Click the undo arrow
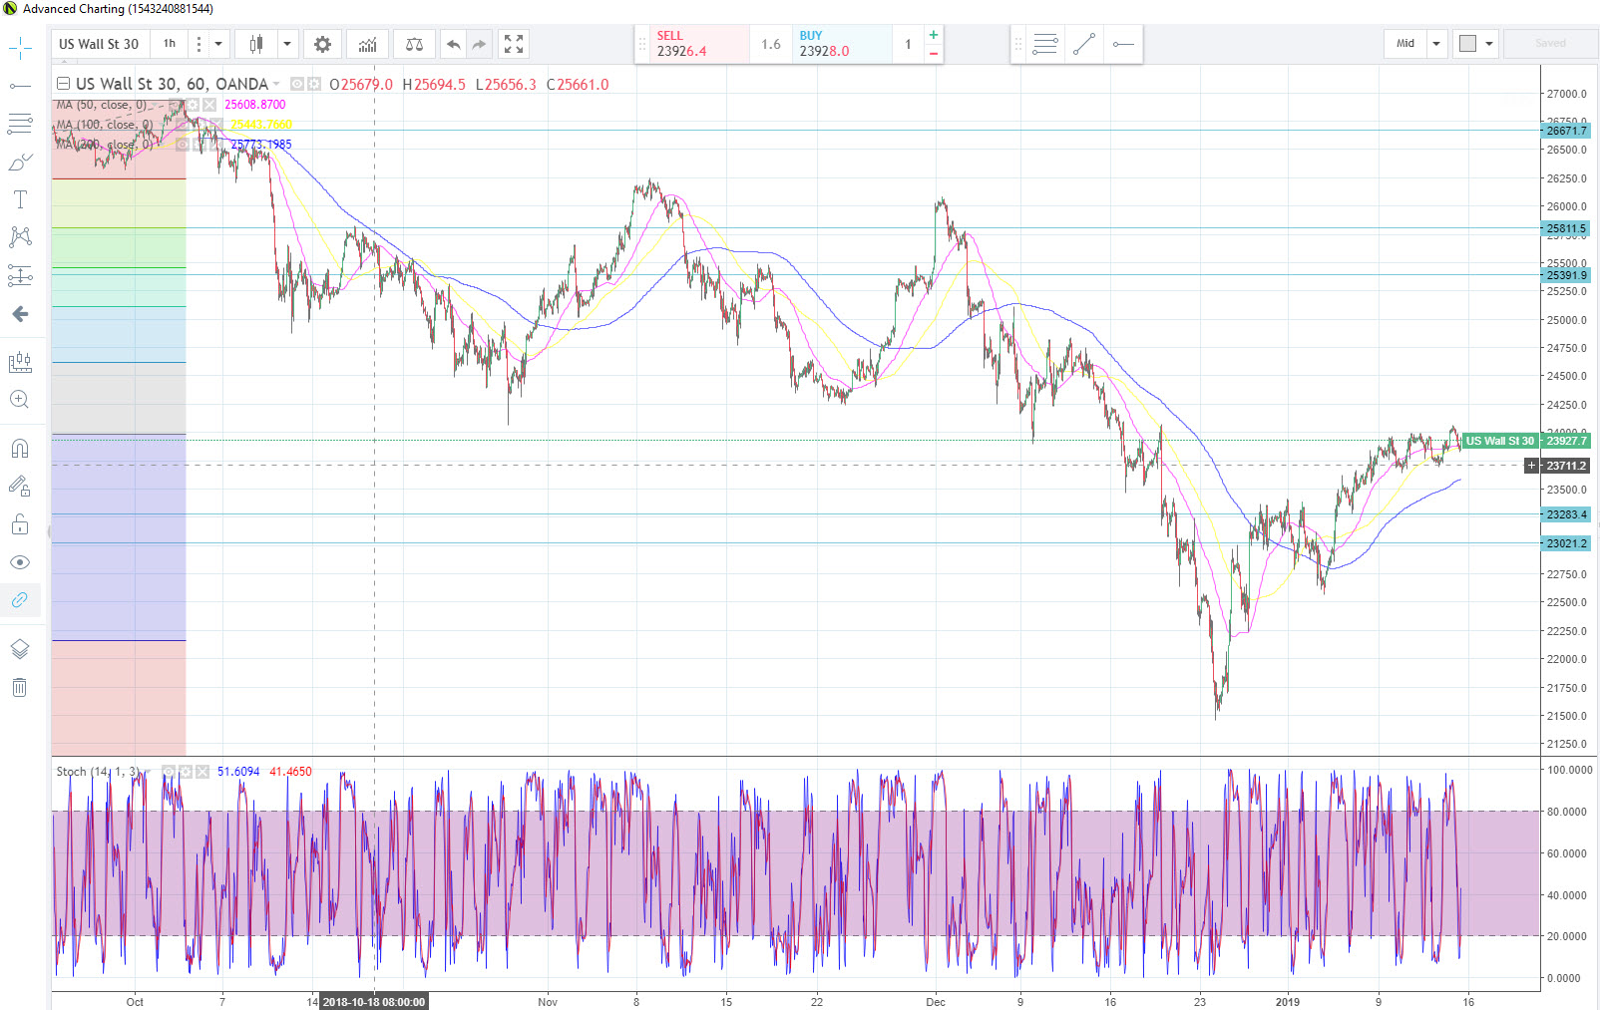 (454, 44)
